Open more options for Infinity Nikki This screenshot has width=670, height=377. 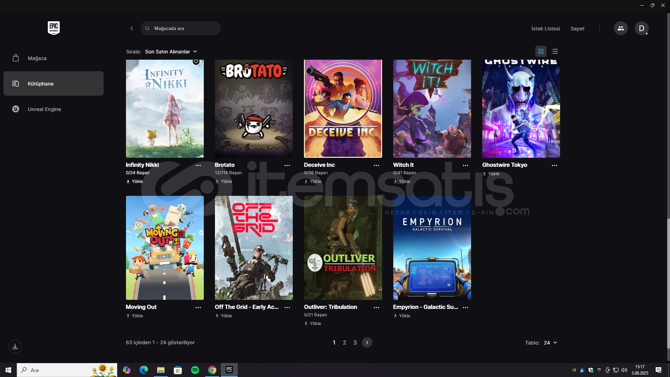pos(198,165)
